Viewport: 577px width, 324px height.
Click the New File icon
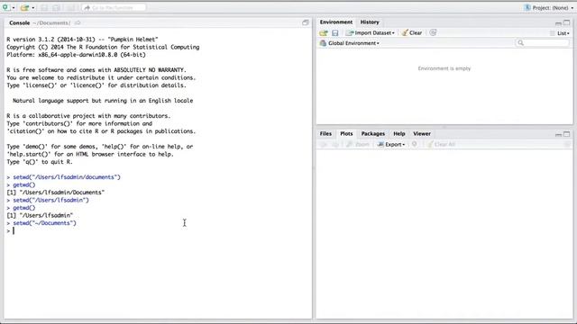[5, 7]
